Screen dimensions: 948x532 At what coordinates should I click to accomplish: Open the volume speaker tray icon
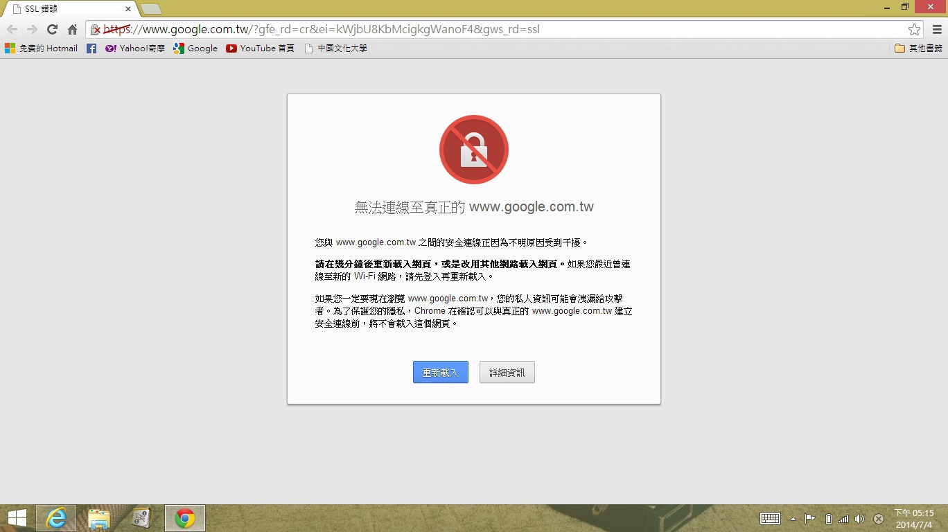point(860,519)
